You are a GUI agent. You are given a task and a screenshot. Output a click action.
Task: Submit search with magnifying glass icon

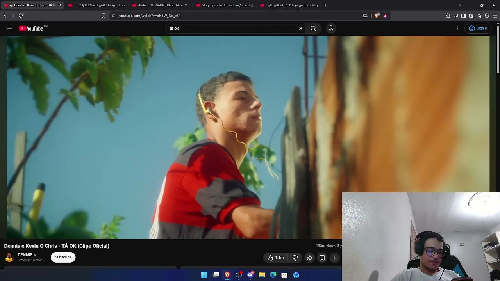(313, 28)
